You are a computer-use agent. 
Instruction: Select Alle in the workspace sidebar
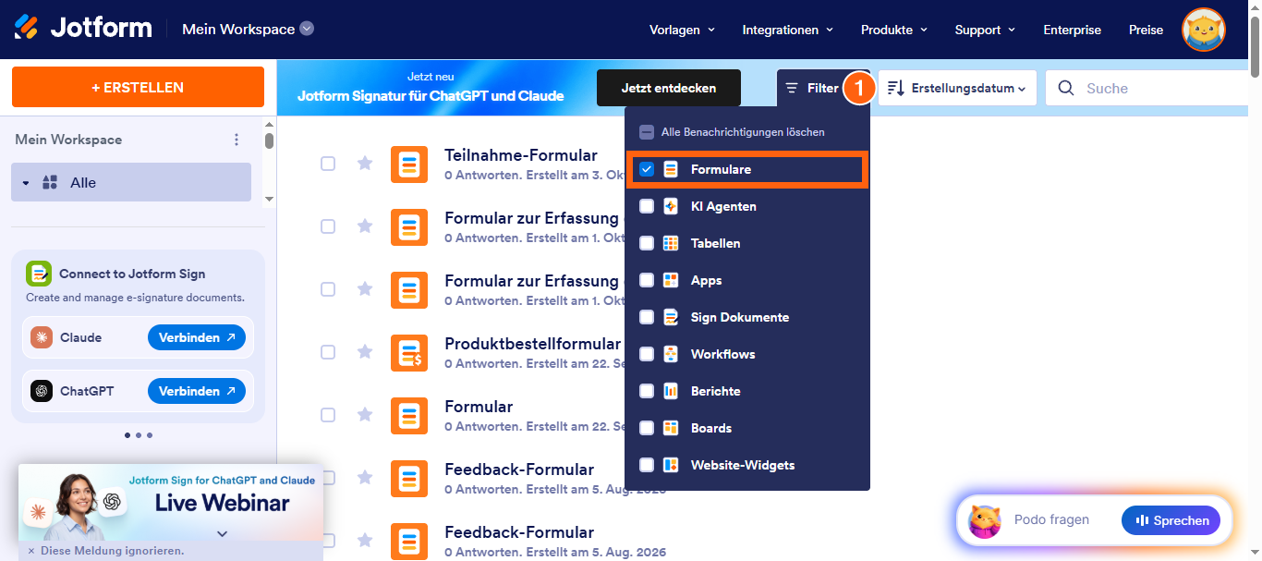point(131,182)
